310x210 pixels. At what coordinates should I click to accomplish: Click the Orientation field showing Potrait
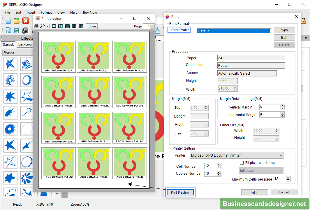(x=251, y=66)
